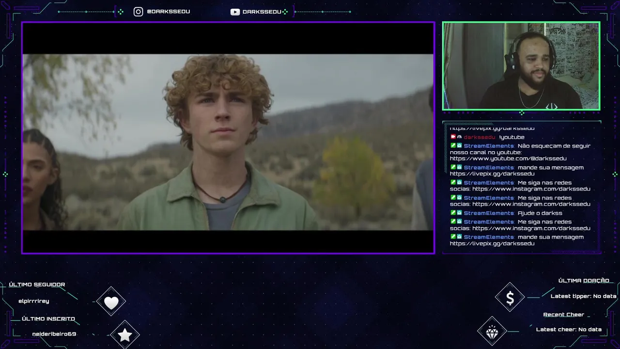Click the StreamElements name on 'Não esqueçam' message
Screen dimensions: 620x349
[x=489, y=146]
